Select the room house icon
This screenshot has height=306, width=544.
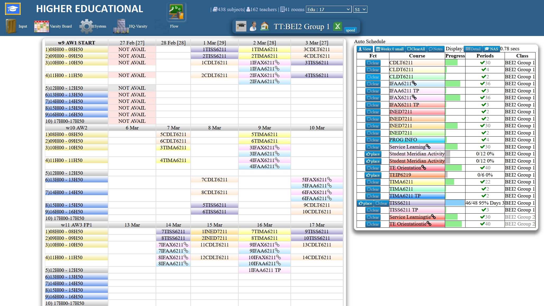coord(265,26)
